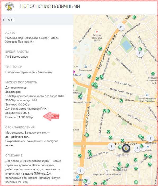Click the Планетарий museum icon on map
The height and width of the screenshot is (186, 158).
coord(85,66)
